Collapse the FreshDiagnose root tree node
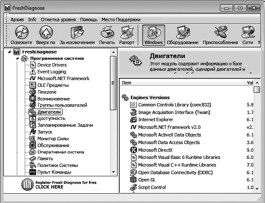 10,52
